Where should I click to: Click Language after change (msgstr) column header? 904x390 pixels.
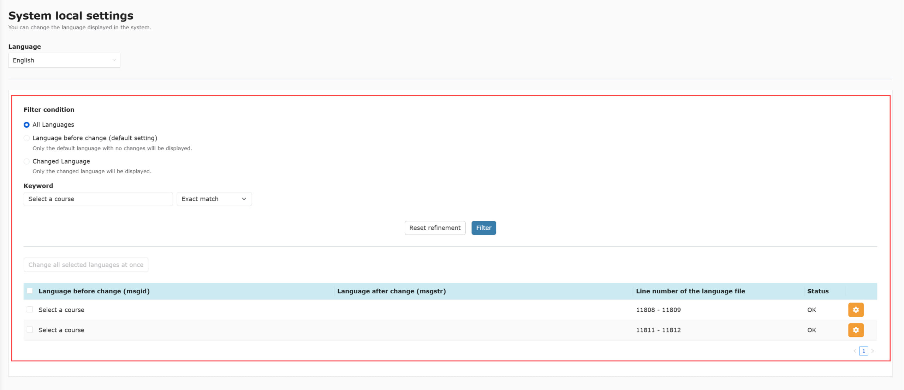point(391,291)
